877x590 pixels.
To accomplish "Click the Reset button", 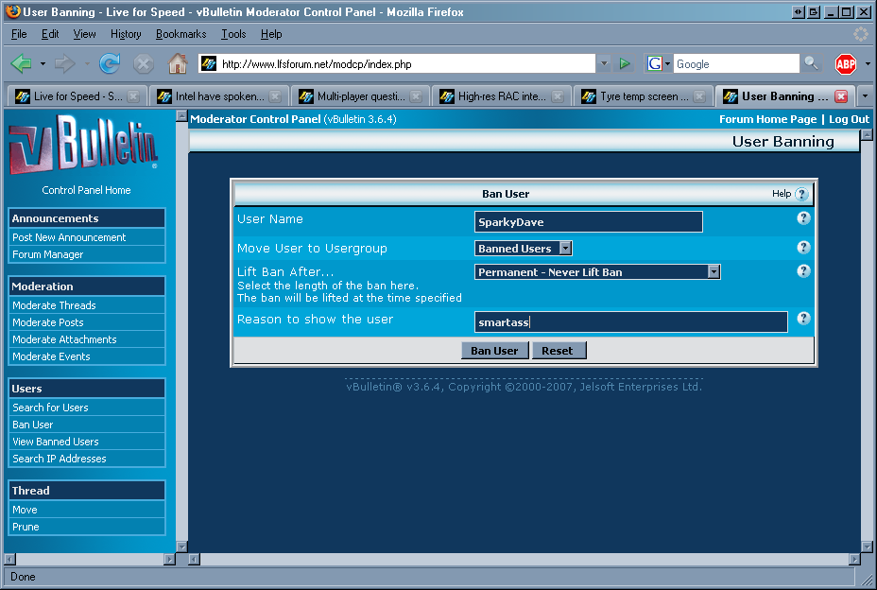I will pos(558,351).
